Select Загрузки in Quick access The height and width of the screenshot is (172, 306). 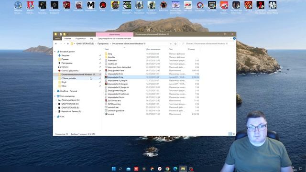point(66,55)
